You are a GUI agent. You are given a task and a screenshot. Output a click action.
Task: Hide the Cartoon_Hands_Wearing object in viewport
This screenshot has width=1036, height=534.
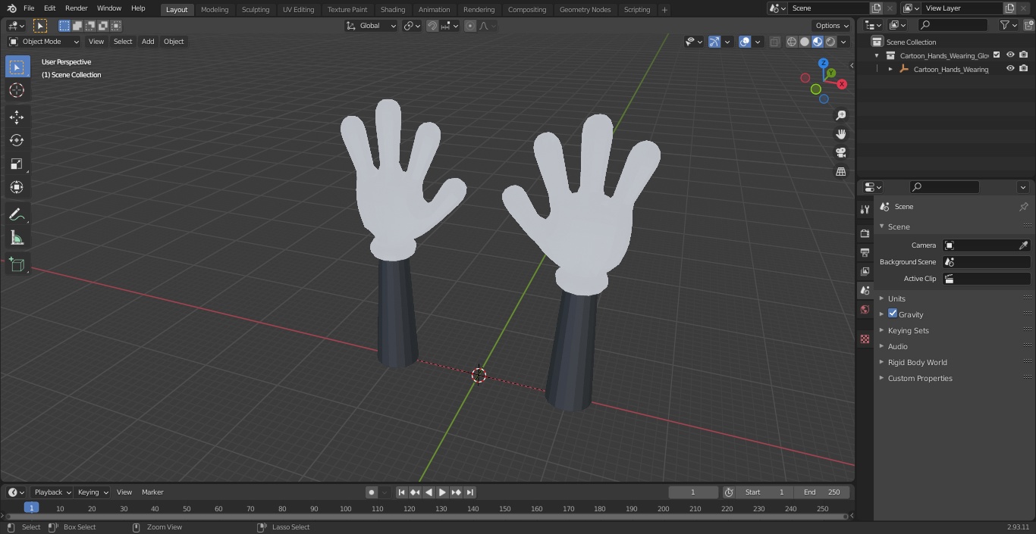pos(1010,69)
